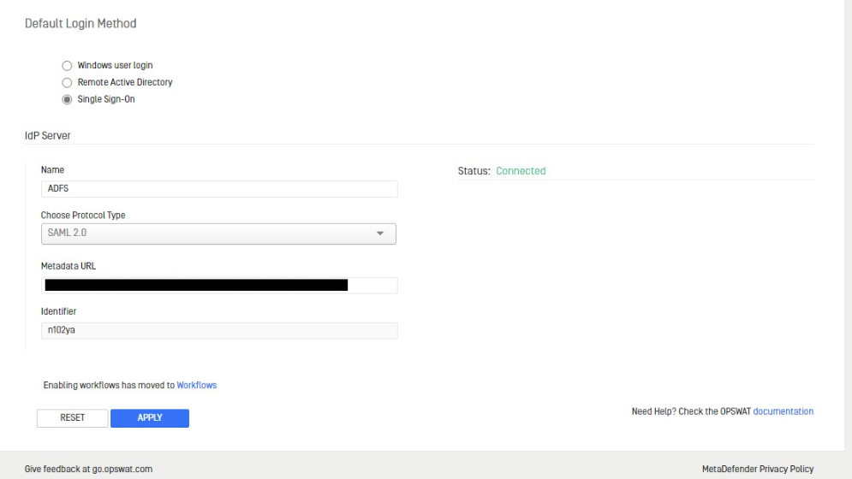This screenshot has width=852, height=479.
Task: Click the Default Login Method heading
Action: [x=80, y=23]
